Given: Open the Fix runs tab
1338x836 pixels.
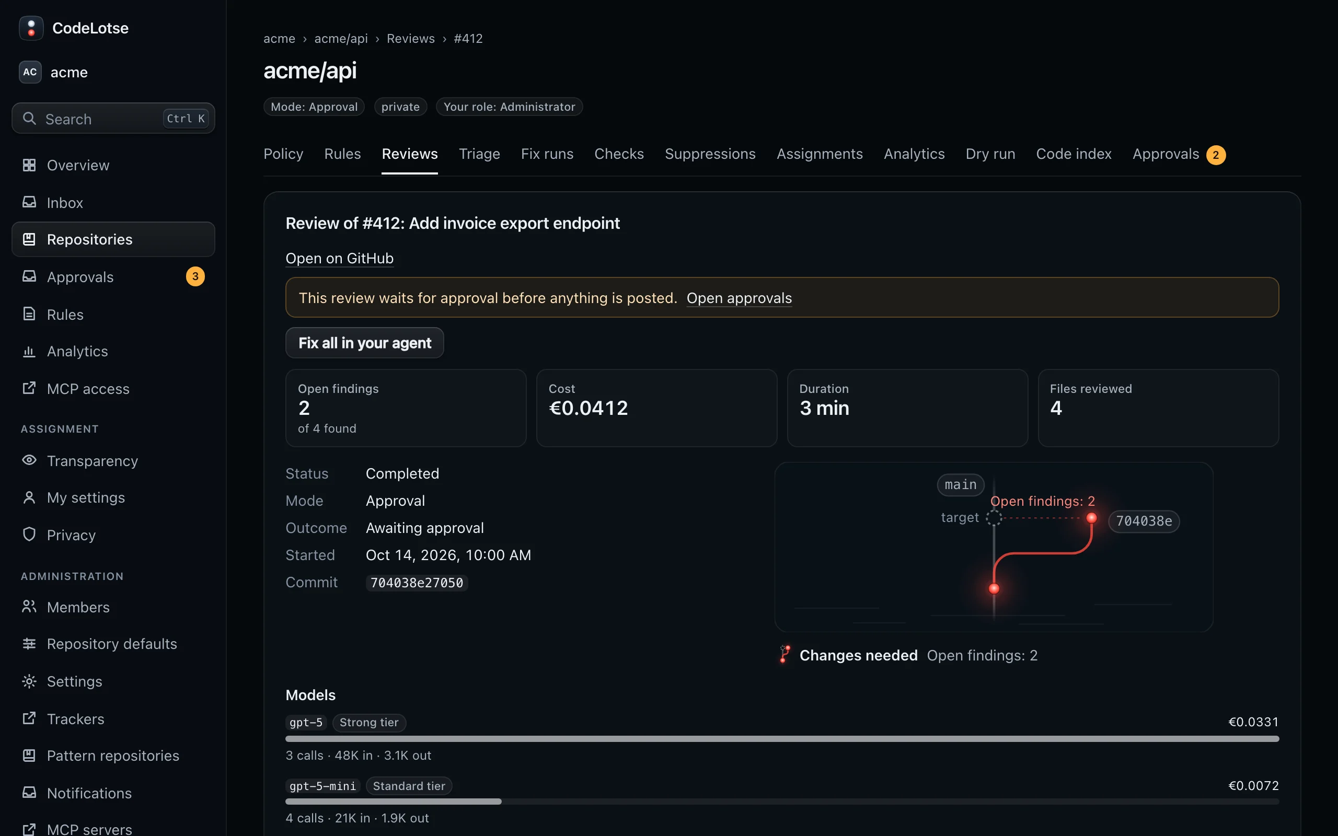Looking at the screenshot, I should (547, 154).
